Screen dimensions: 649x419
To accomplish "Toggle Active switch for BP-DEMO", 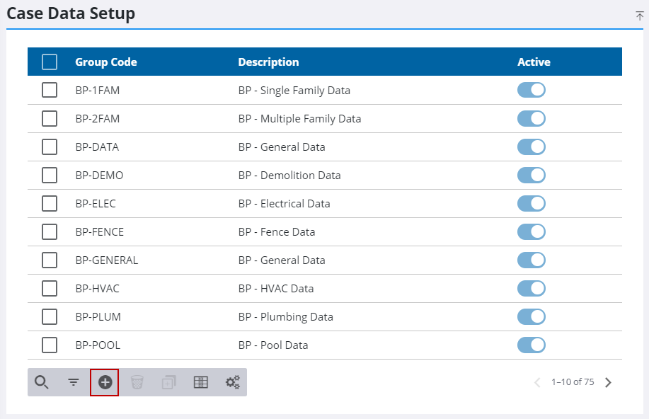I will (532, 175).
